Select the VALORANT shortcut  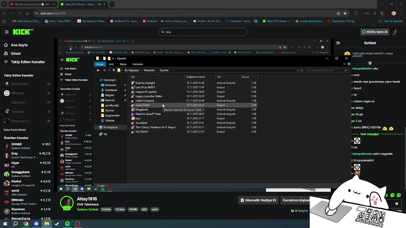(x=142, y=132)
